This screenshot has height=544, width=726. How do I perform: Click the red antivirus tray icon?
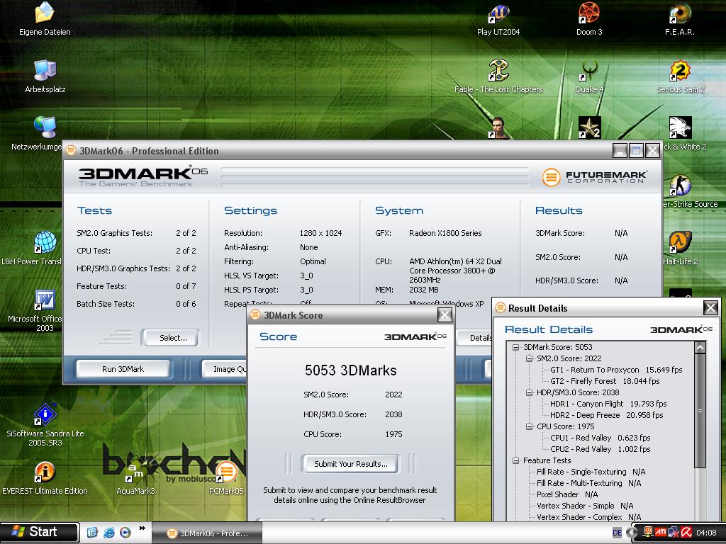click(x=686, y=533)
